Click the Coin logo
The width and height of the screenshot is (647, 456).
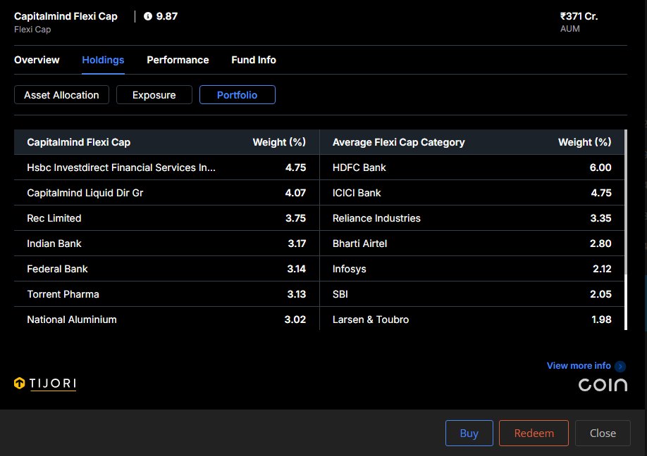tap(603, 385)
